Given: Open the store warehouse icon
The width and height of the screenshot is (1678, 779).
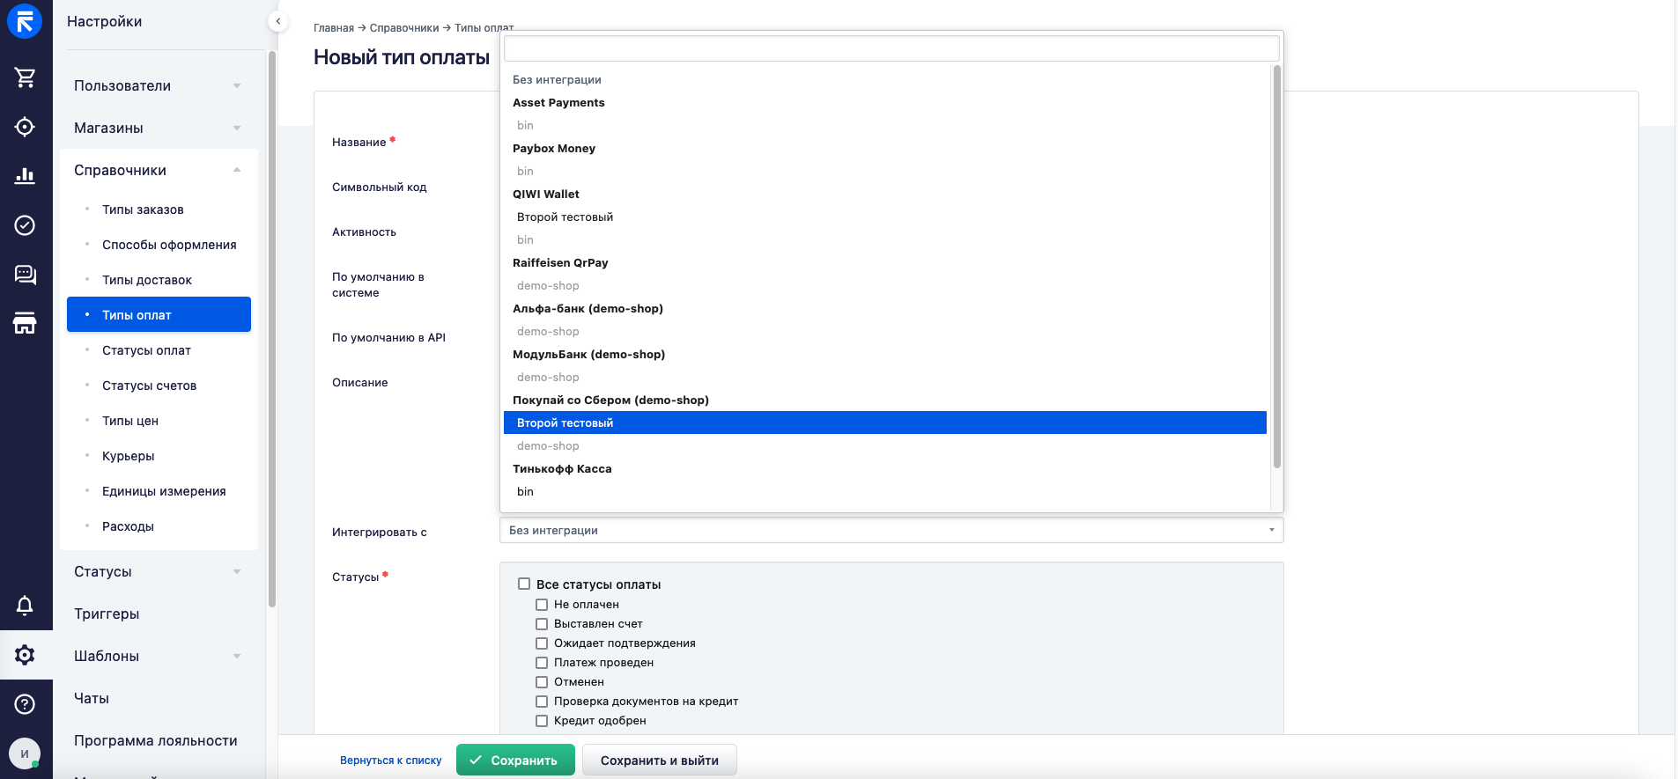Looking at the screenshot, I should click(x=25, y=323).
